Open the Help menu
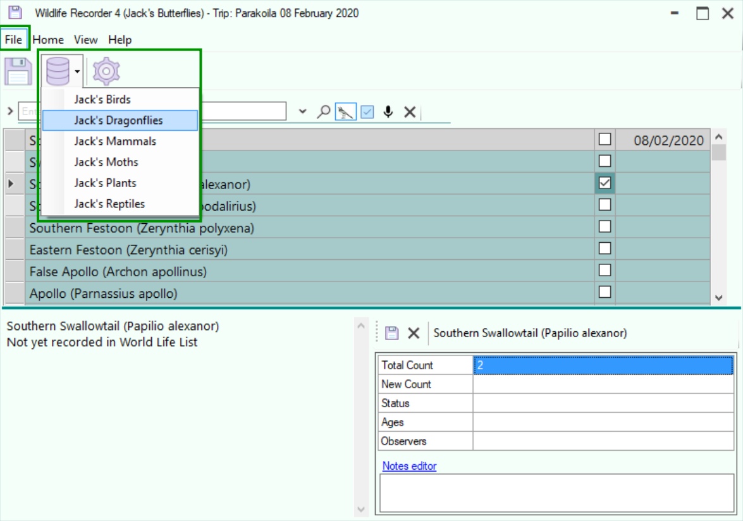This screenshot has width=743, height=521. [120, 40]
